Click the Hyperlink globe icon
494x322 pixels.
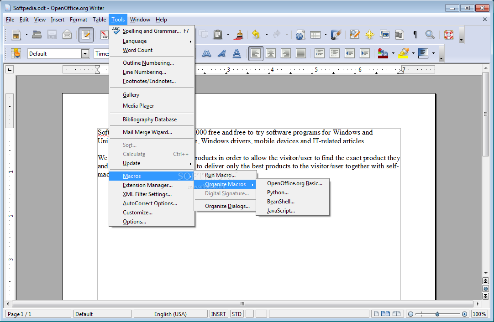click(300, 35)
